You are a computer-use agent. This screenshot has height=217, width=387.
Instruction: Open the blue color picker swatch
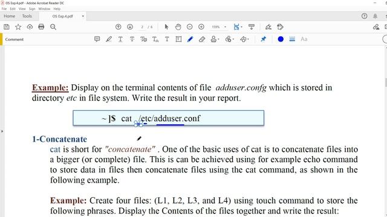(281, 39)
